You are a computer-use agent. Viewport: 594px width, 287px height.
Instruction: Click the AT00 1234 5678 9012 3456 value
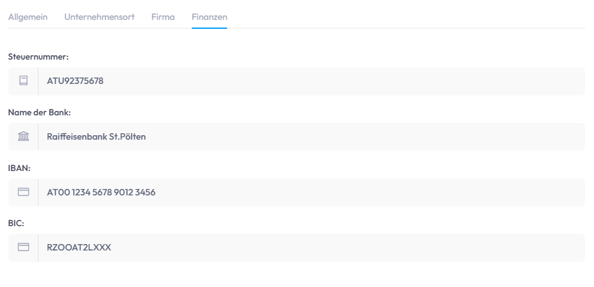(101, 192)
